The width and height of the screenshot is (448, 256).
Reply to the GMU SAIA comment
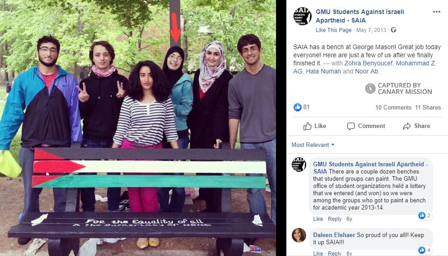pyautogui.click(x=335, y=219)
